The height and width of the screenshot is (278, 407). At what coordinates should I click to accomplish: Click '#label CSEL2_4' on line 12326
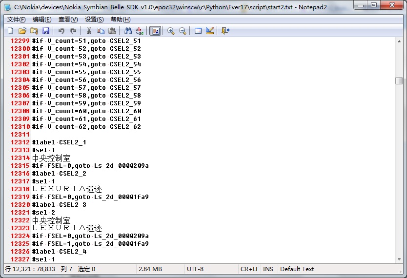click(x=59, y=252)
